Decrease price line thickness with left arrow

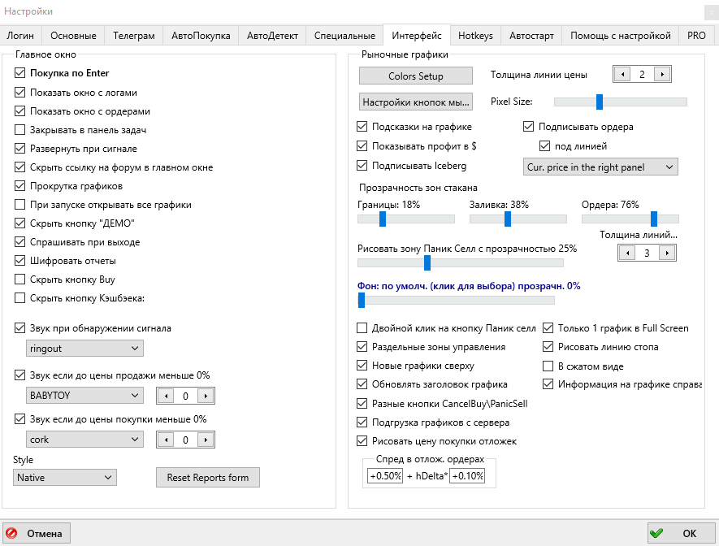[x=623, y=75]
